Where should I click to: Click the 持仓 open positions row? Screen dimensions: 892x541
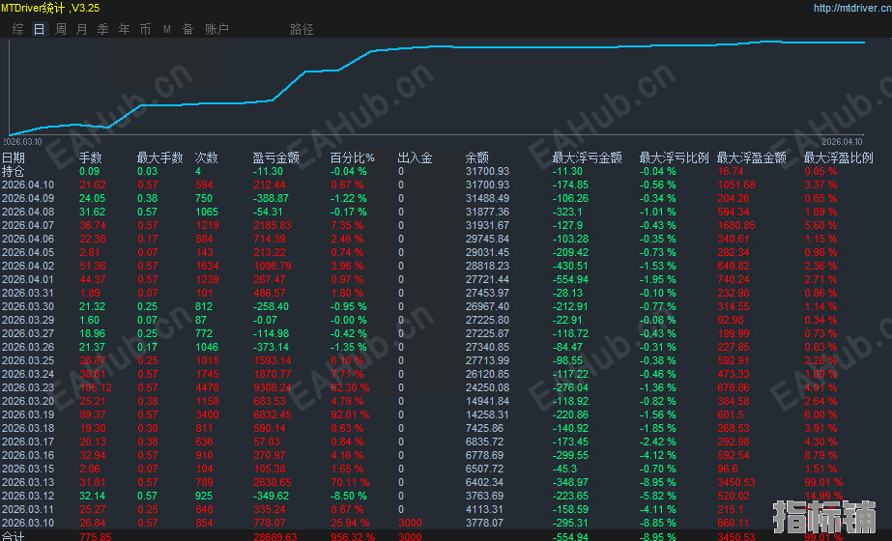pyautogui.click(x=14, y=171)
